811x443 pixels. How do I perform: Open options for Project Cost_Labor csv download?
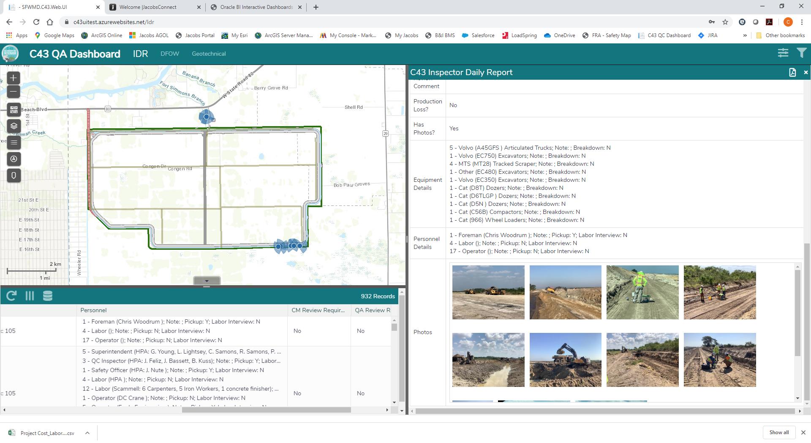pyautogui.click(x=87, y=433)
